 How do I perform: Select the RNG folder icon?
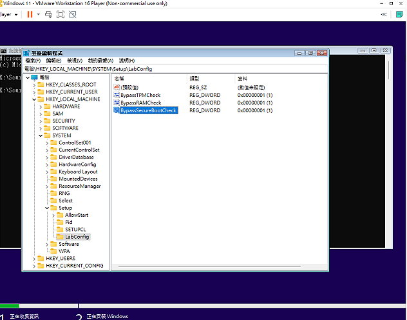(x=53, y=194)
